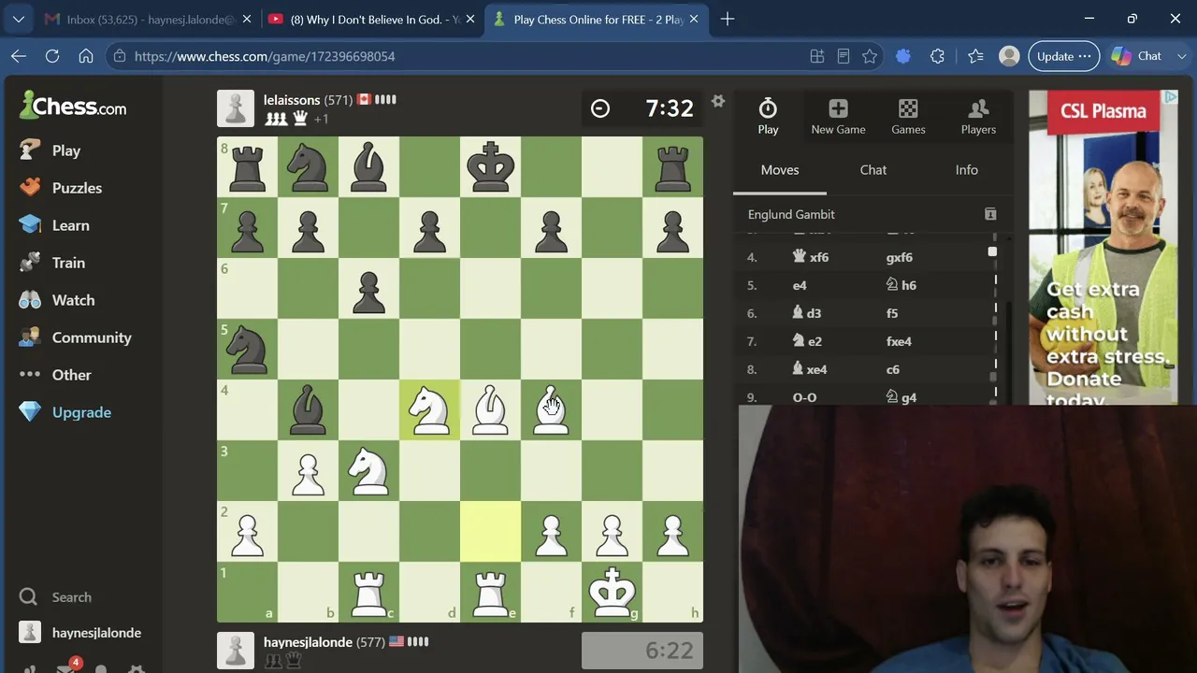Open the Games board icon tab
Image resolution: width=1197 pixels, height=673 pixels.
click(908, 117)
